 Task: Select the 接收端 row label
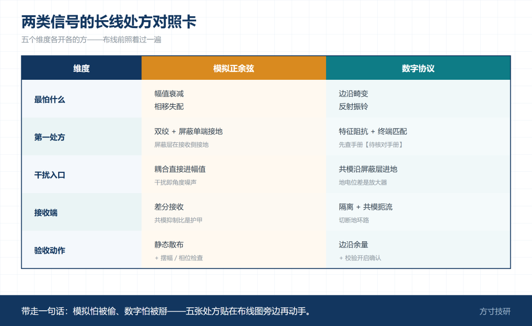point(46,213)
